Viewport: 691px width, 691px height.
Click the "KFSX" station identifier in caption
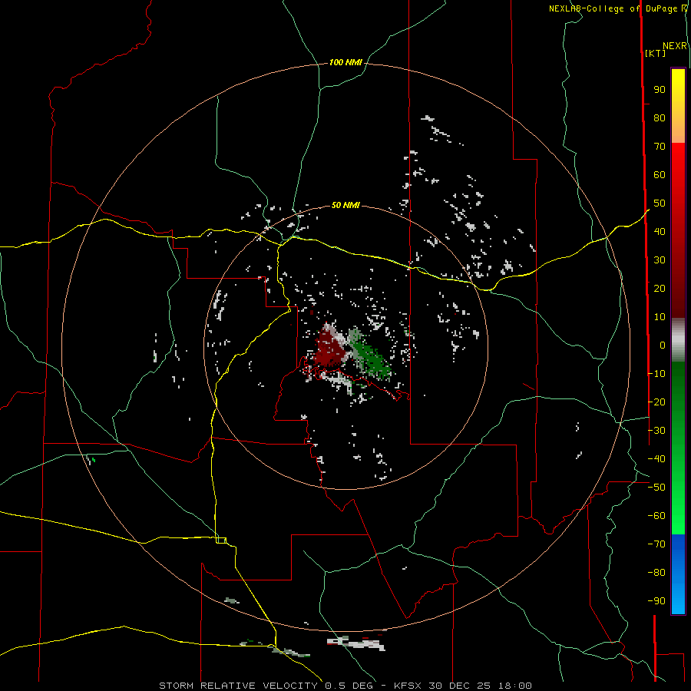pos(408,686)
